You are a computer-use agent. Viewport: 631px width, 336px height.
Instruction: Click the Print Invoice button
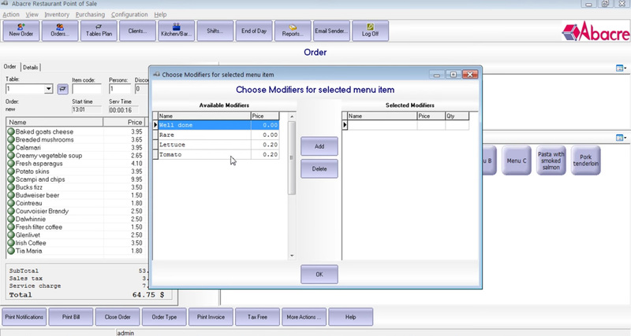[x=211, y=317]
